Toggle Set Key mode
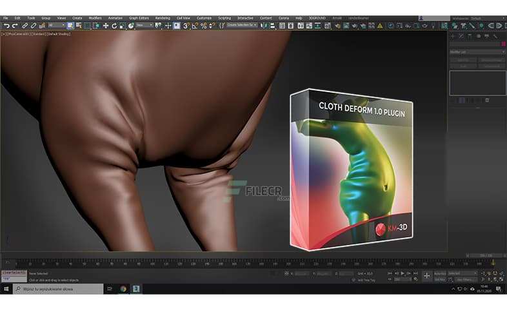The image size is (507, 312). click(440, 280)
